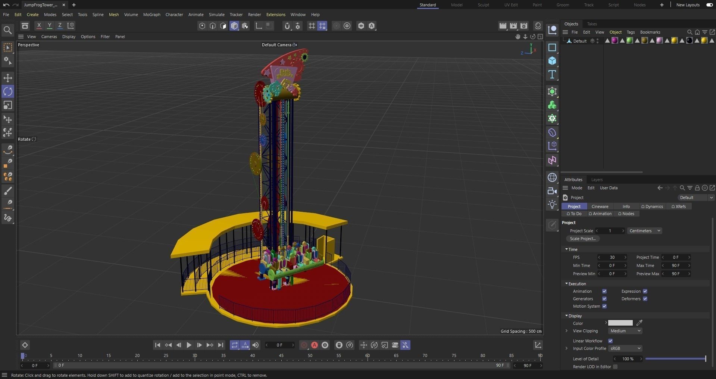Click the coordinate system icon beside Z
Screen dimensions: 716x379
71,26
